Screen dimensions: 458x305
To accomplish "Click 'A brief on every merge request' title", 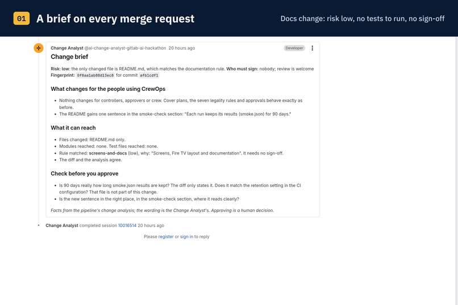I will (x=115, y=19).
